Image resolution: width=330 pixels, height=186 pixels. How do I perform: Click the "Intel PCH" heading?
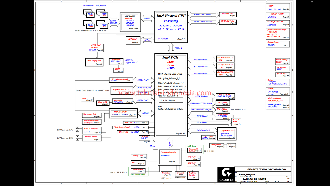[170, 57]
